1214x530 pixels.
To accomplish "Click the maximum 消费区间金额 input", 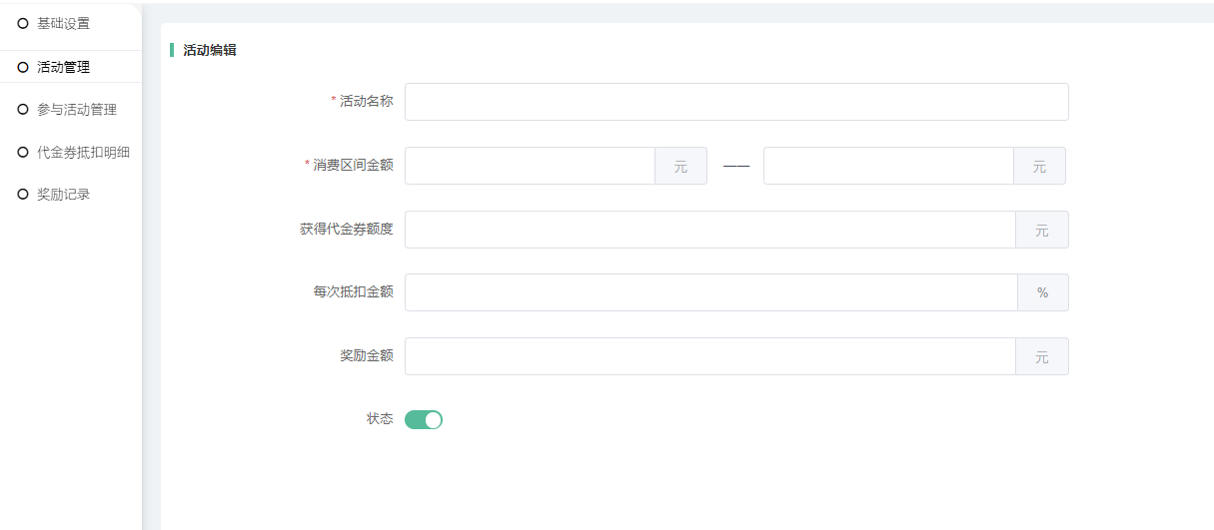I will [x=888, y=166].
